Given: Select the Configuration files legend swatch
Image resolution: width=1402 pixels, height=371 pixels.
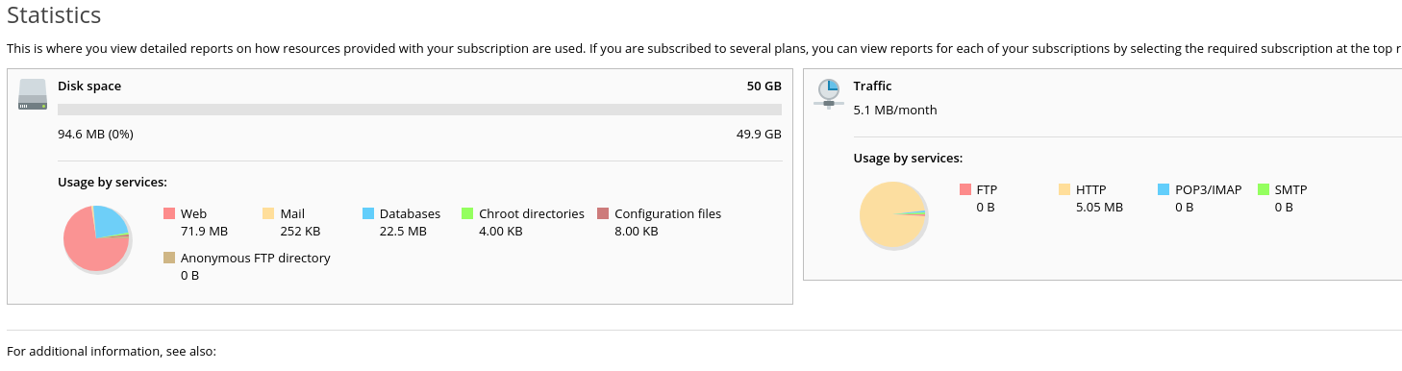Looking at the screenshot, I should point(603,213).
